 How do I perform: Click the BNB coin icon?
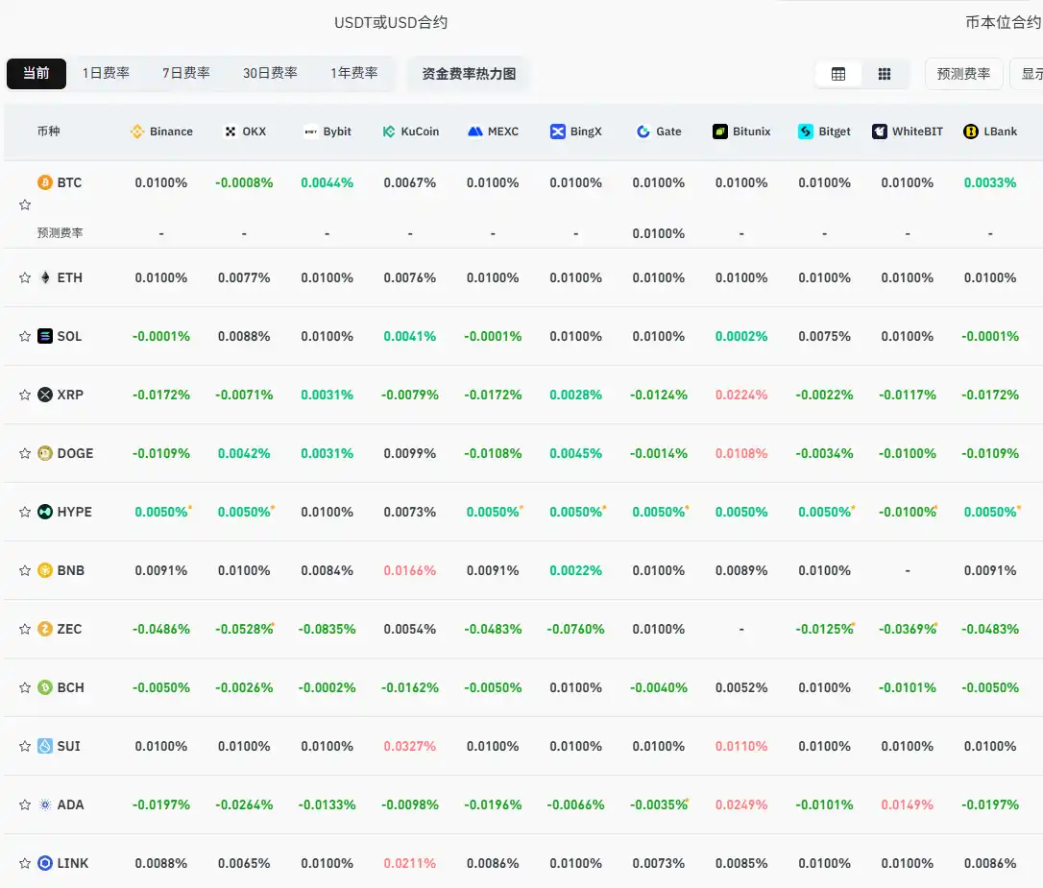tap(44, 570)
